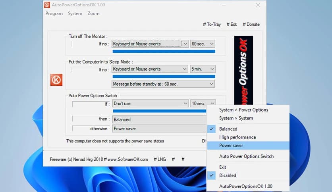Choose Exit in the tray context menu
The image size is (332, 192).
[248, 167]
